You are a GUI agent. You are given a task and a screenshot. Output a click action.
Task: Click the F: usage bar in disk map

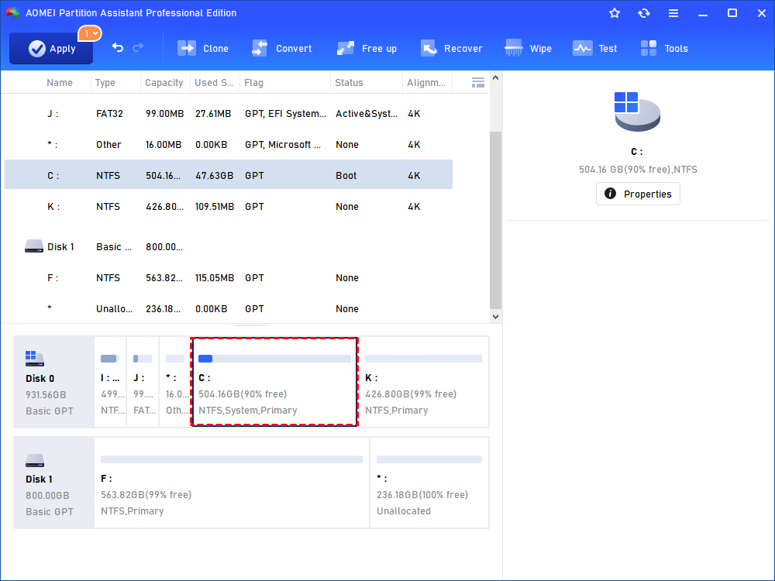[x=231, y=459]
